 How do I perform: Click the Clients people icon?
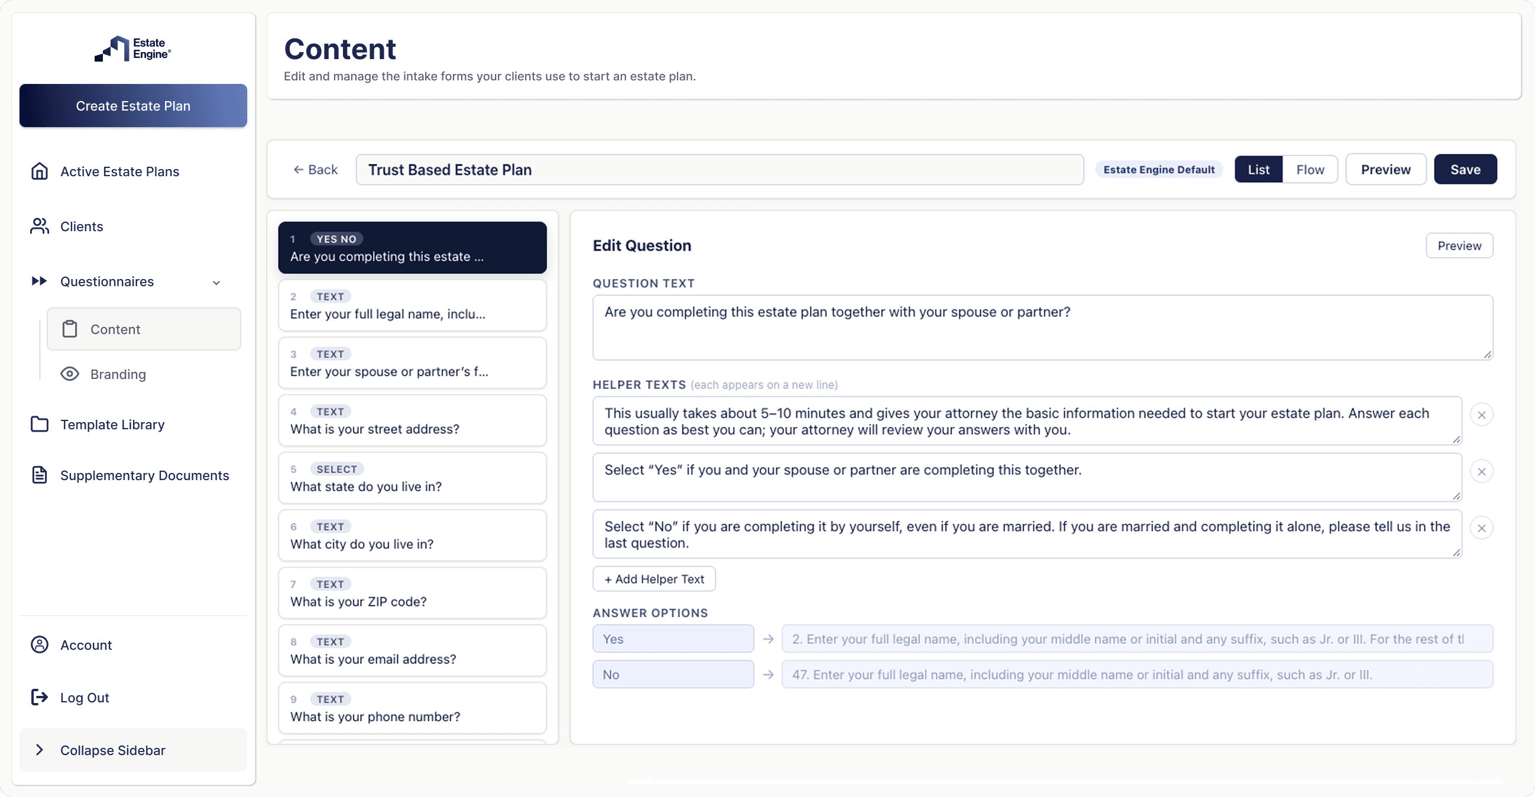pyautogui.click(x=40, y=226)
